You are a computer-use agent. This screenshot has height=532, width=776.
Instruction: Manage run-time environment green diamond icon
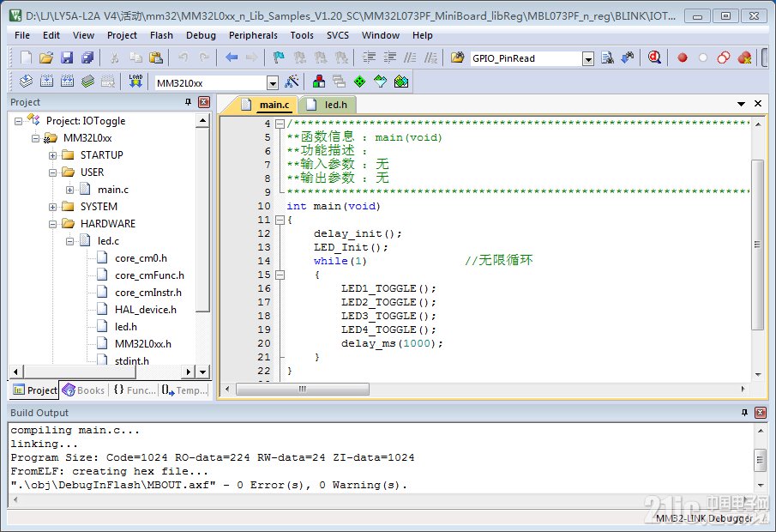coord(360,82)
